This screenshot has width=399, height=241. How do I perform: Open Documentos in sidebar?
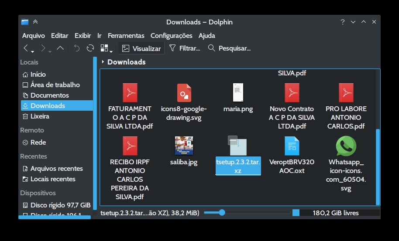pyautogui.click(x=56, y=95)
